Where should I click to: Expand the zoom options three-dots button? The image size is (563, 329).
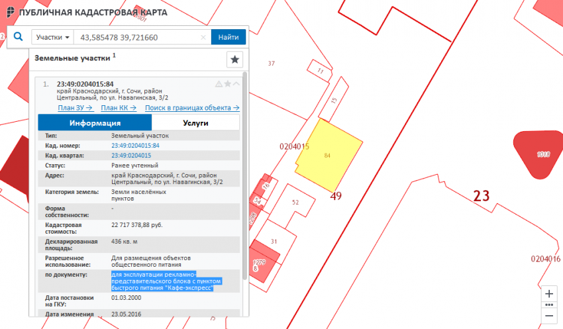548,305
